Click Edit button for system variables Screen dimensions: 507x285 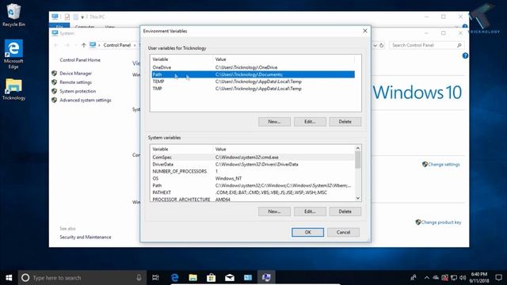click(310, 211)
